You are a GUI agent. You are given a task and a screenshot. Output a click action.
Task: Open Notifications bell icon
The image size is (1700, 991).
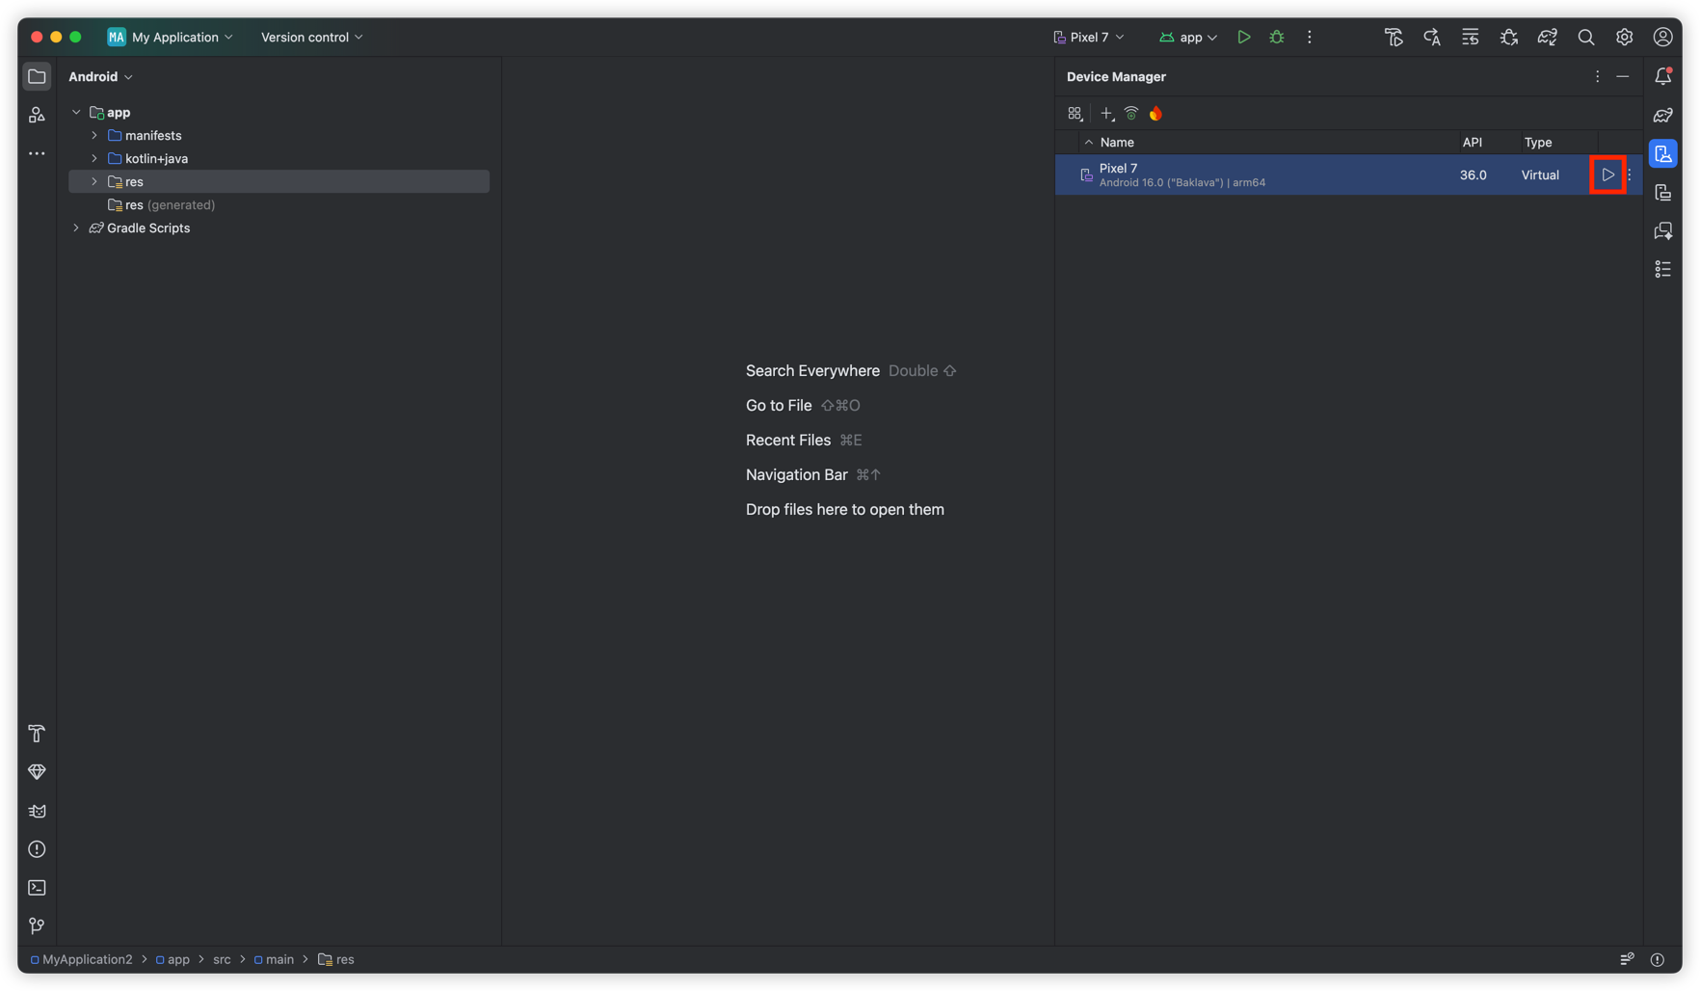tap(1662, 76)
